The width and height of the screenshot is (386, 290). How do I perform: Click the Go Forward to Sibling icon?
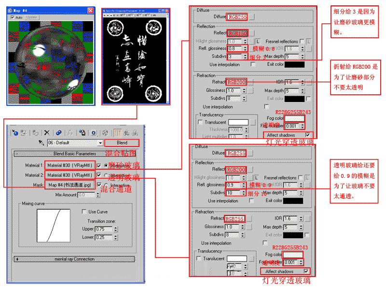(x=135, y=133)
